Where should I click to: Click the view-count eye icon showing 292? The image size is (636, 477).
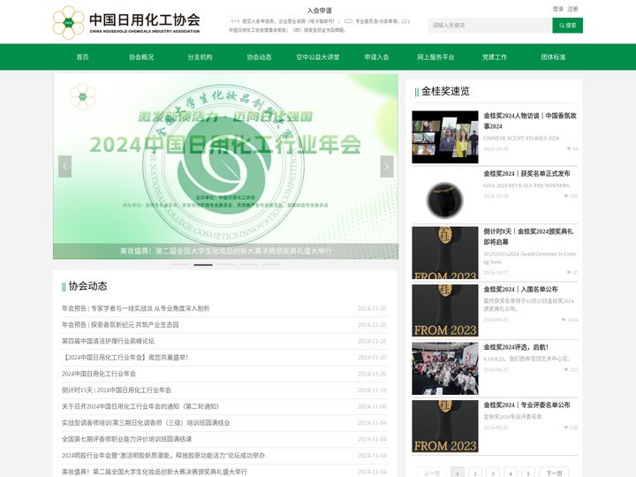tap(566, 196)
